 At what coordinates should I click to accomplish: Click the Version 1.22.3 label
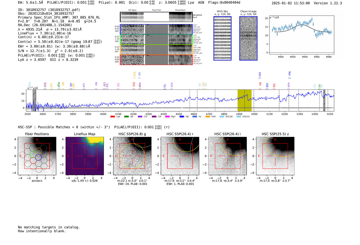328,3
